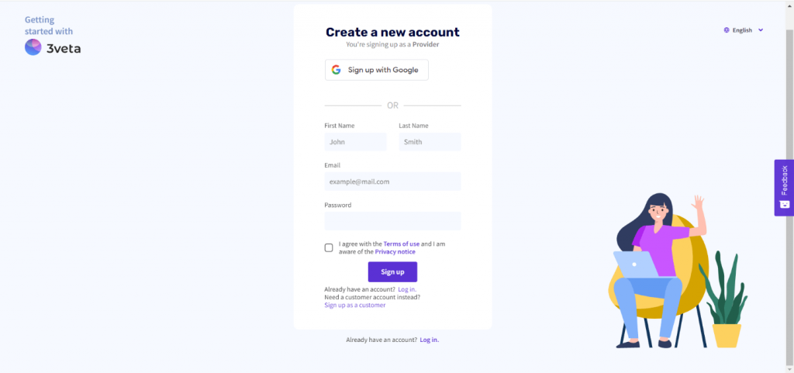Screen dimensions: 794x373
Task: Click the purple Sign up button
Action: [x=392, y=271]
